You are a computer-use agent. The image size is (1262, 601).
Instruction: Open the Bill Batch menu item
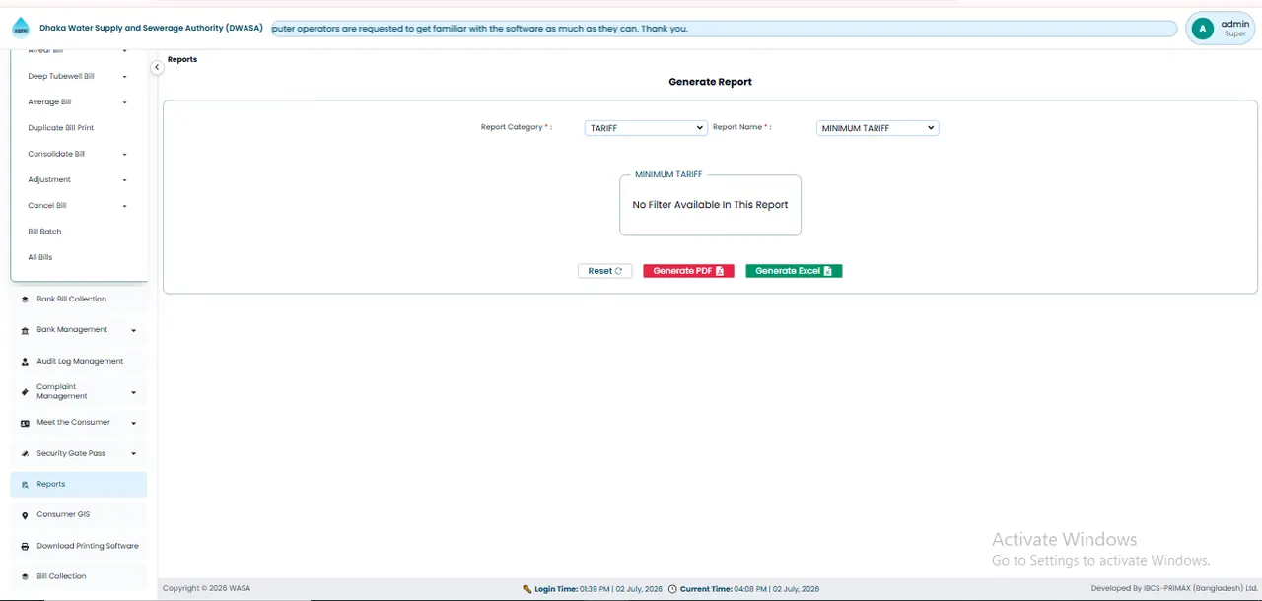44,232
